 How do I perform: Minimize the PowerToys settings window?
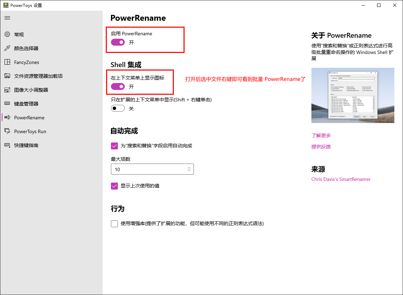[363, 5]
